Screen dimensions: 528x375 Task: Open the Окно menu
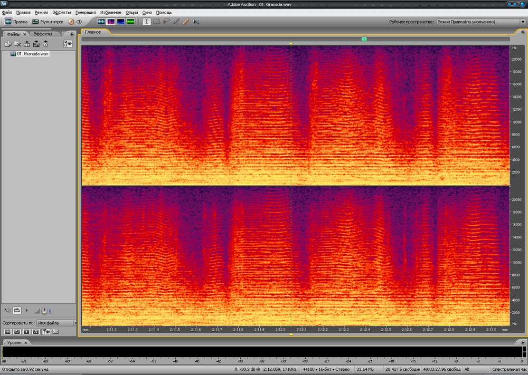coord(147,13)
